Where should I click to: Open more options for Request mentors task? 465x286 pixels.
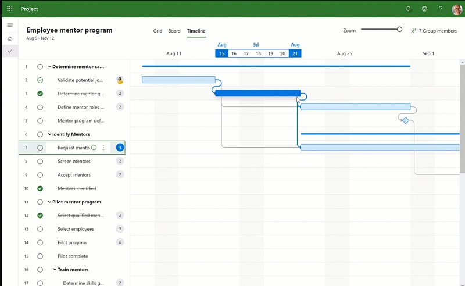pos(103,148)
